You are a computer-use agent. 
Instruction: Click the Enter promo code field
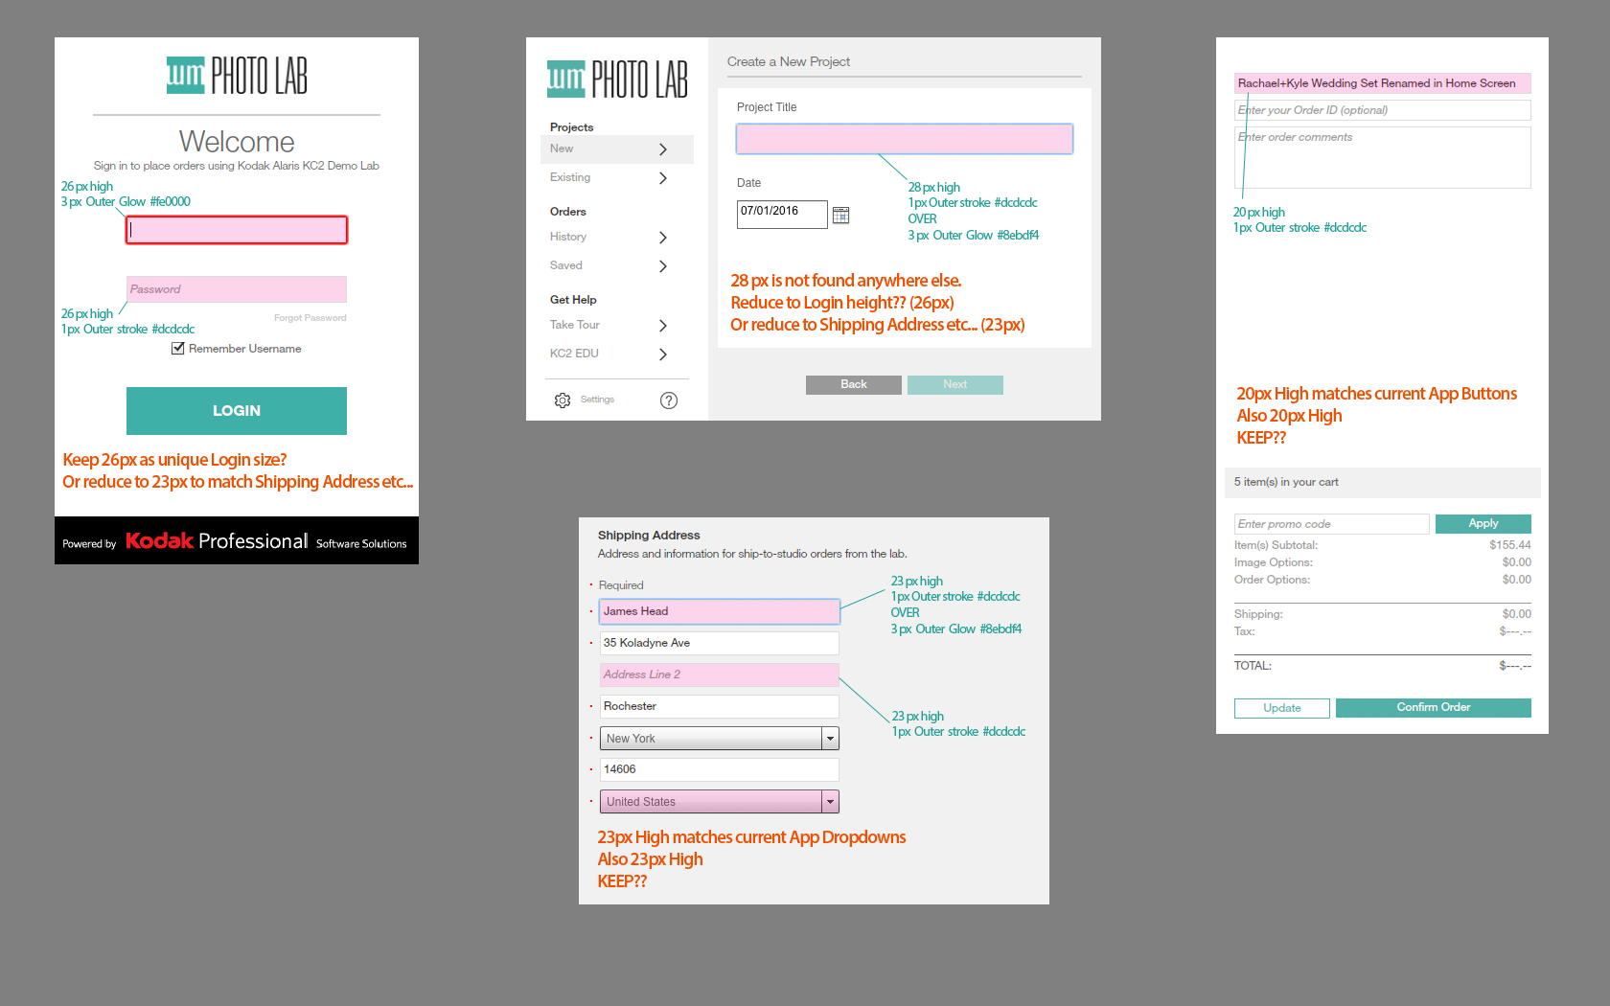pos(1331,524)
